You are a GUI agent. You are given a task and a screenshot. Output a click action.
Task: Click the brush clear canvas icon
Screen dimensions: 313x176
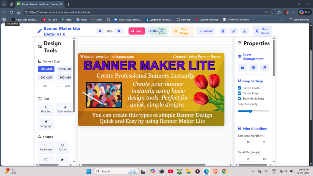pos(234,31)
